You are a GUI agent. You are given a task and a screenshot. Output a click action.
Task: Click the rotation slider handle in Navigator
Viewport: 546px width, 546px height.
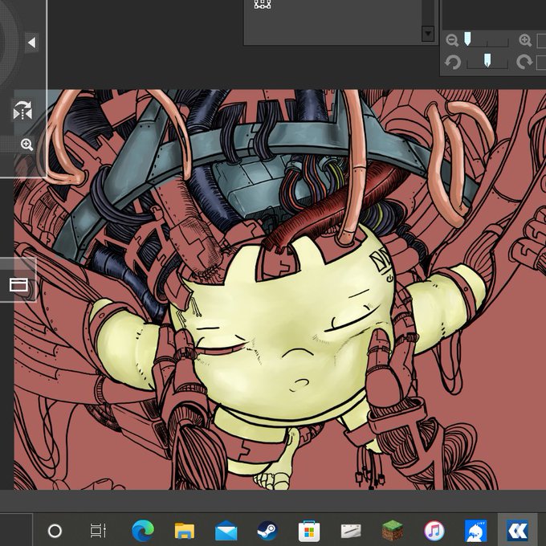[487, 60]
